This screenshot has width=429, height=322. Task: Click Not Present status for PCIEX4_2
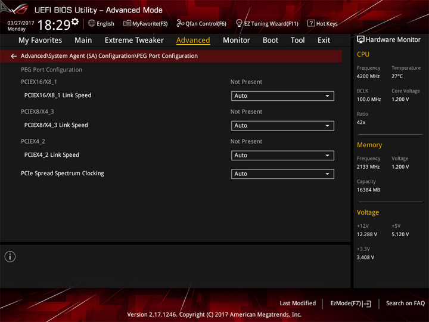click(246, 141)
